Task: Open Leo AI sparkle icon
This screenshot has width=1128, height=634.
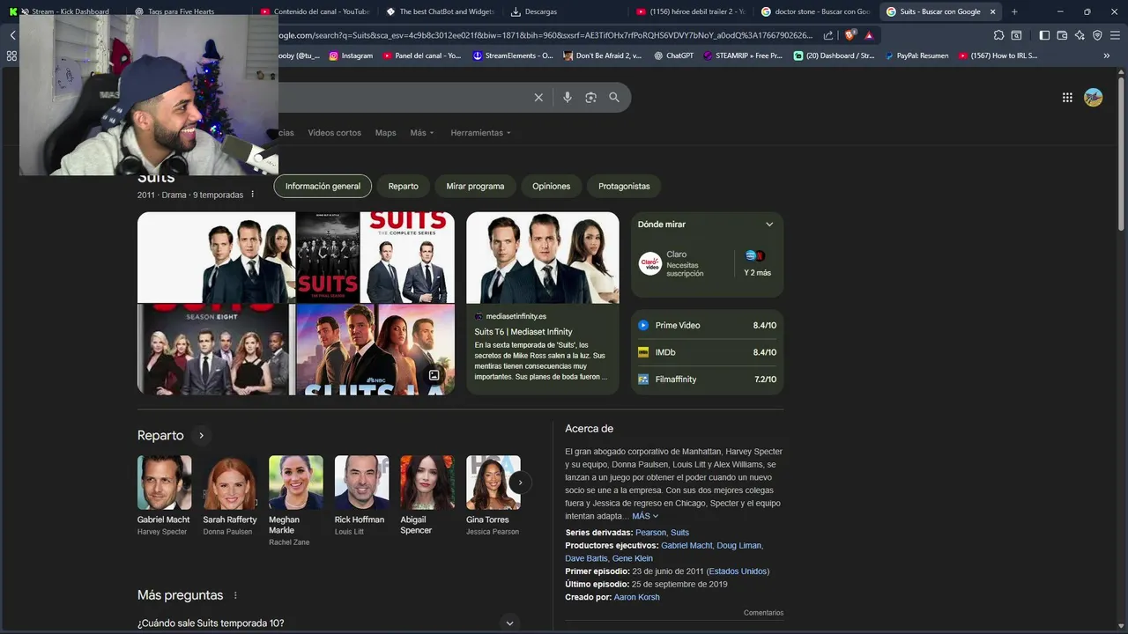Action: click(1080, 35)
